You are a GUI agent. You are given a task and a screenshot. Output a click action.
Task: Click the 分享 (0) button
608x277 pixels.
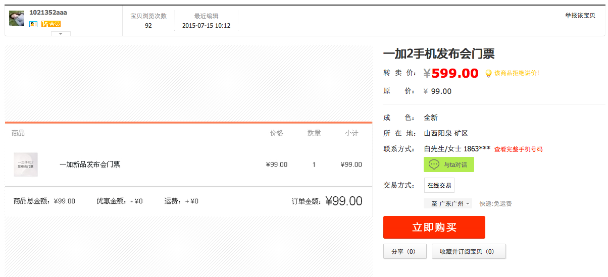[405, 251]
